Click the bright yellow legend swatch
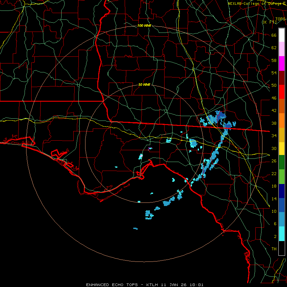 [x=282, y=148]
